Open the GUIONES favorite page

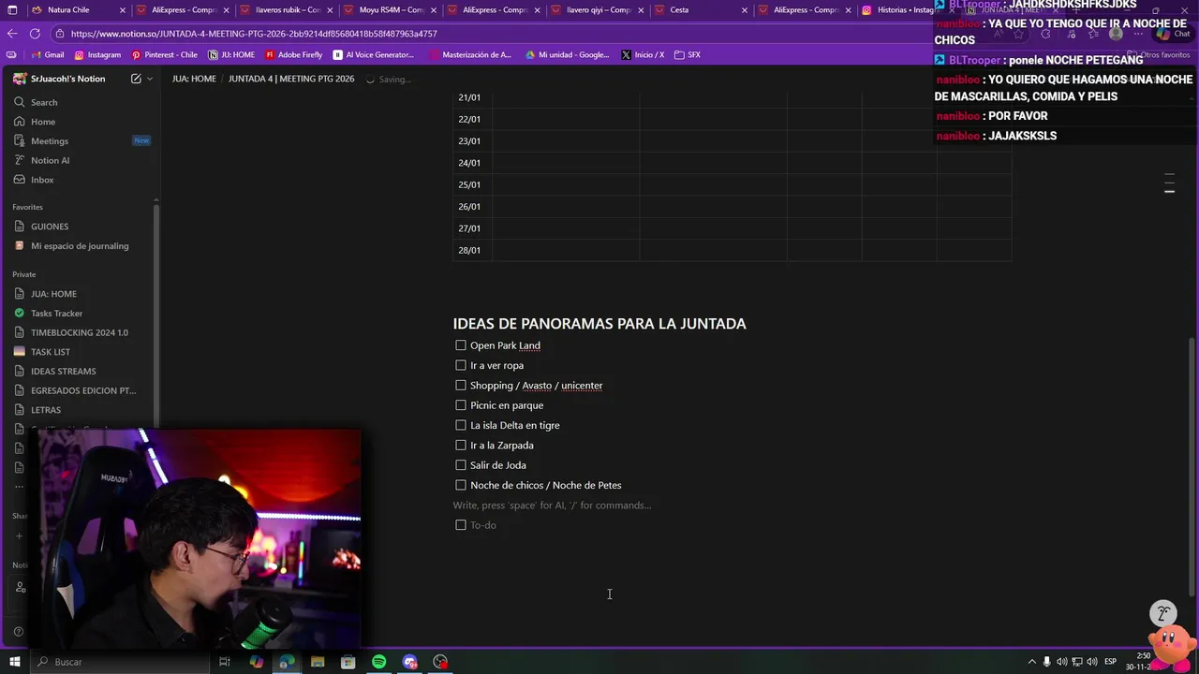(x=50, y=227)
